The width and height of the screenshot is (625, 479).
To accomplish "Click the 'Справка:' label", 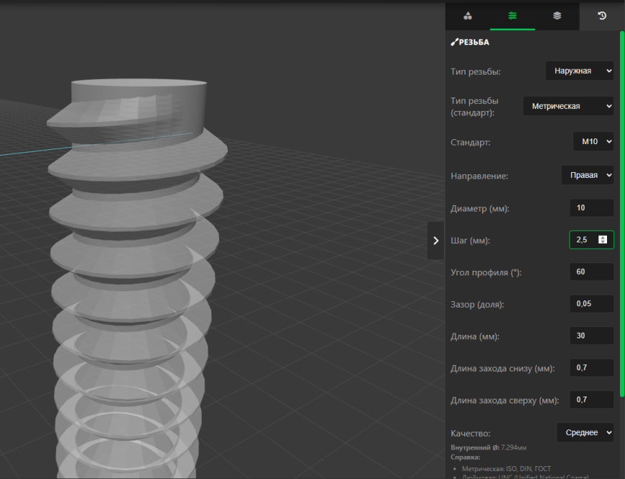I will pos(466,457).
